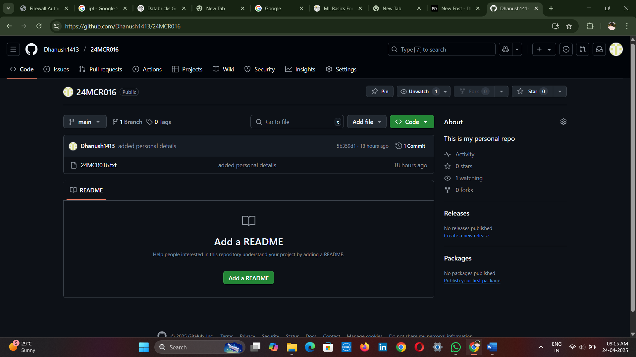Open the 24MCR016.txt file
The width and height of the screenshot is (636, 357).
(x=99, y=165)
